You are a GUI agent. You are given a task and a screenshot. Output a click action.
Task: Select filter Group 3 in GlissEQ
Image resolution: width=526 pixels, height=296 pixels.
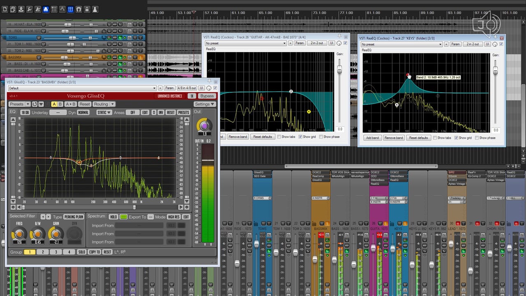tap(56, 252)
